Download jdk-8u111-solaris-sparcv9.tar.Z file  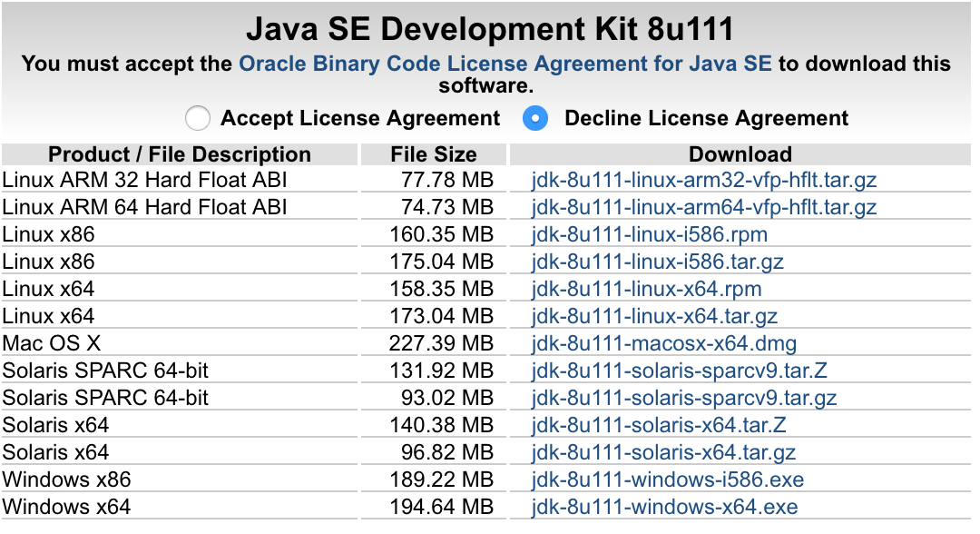(680, 371)
